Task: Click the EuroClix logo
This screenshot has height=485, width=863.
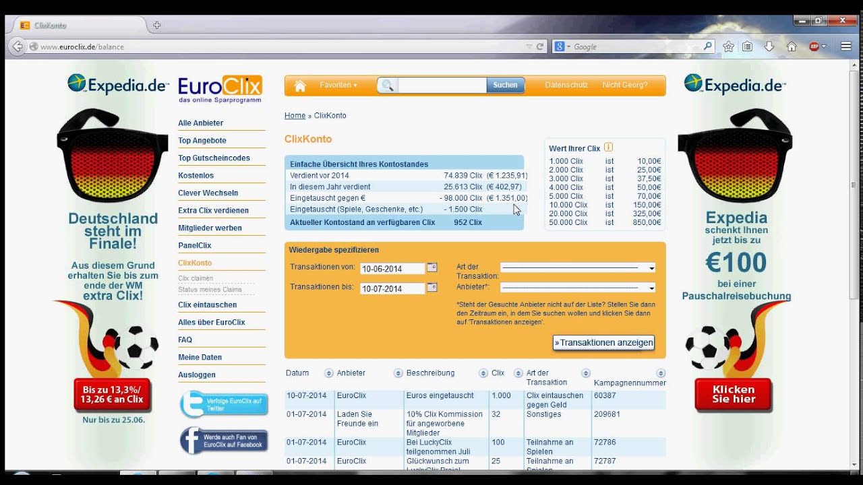Action: pyautogui.click(x=220, y=89)
